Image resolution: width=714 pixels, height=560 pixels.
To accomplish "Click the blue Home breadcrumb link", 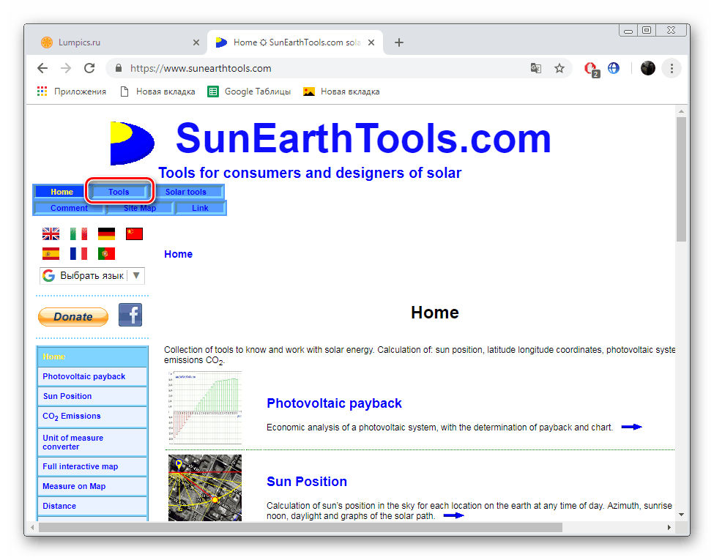I will pos(179,254).
